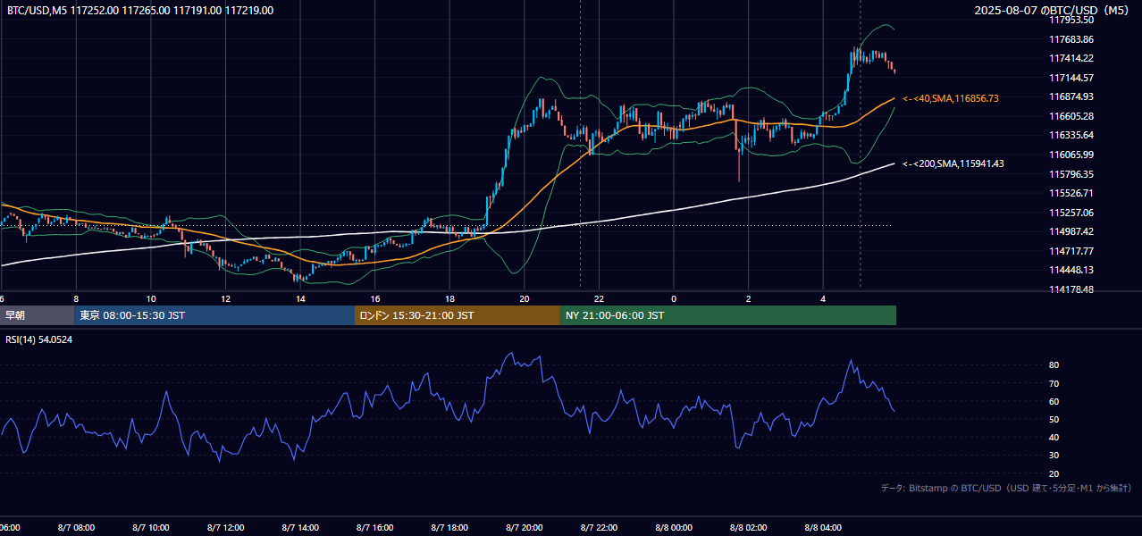Image resolution: width=1142 pixels, height=536 pixels.
Task: Click the bottom time label 8/7 14:00
Action: click(300, 528)
